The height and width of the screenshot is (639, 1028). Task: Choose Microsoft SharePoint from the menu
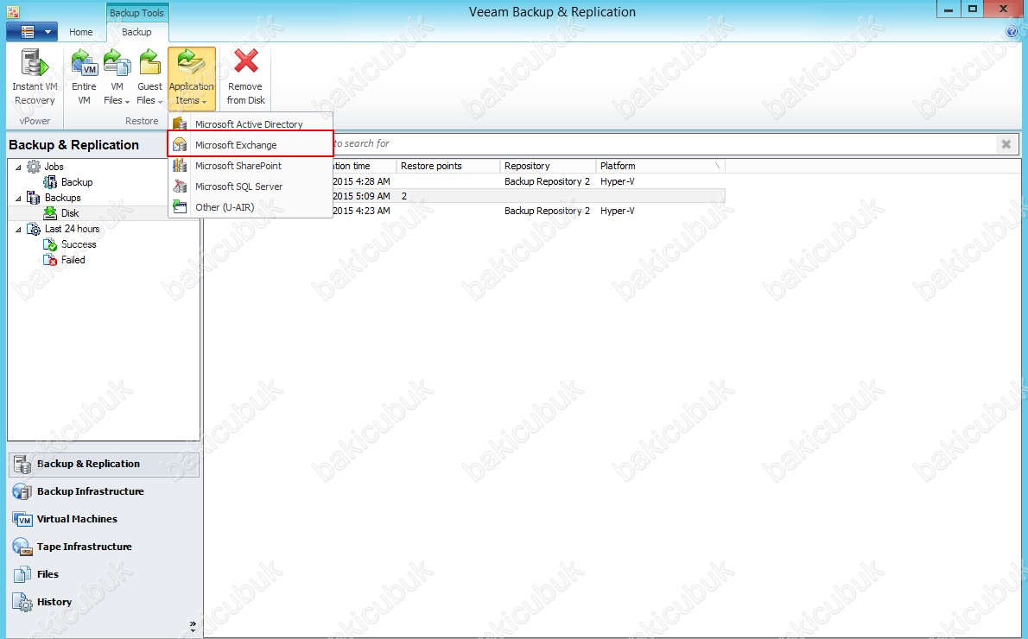251,166
